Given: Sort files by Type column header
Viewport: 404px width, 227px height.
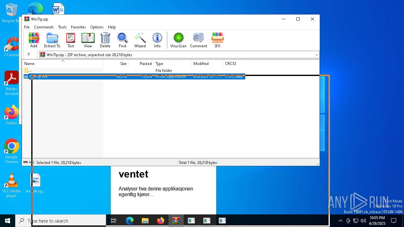Looking at the screenshot, I should pos(173,64).
